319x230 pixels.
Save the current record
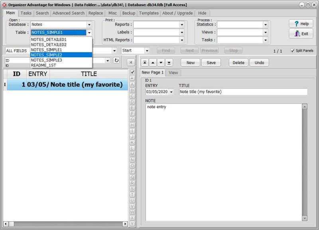point(211,62)
